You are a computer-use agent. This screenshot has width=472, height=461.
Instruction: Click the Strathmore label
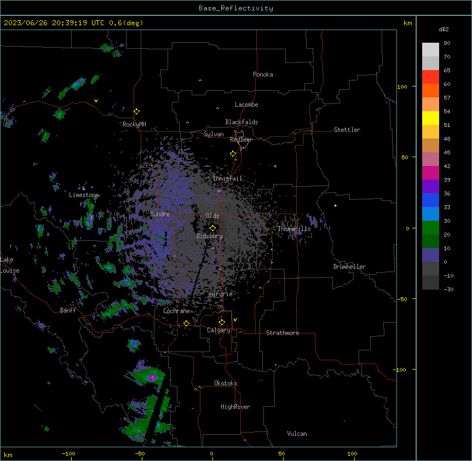283,333
